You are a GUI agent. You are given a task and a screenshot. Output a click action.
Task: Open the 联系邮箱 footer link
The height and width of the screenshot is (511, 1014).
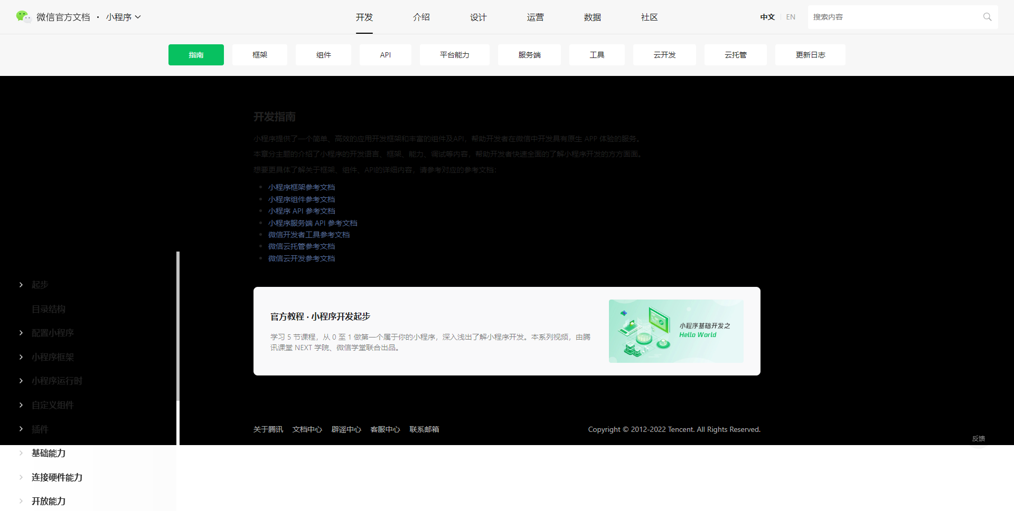pos(425,429)
